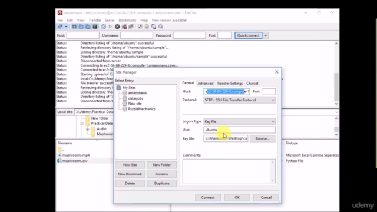The image size is (377, 212).
Task: Focus the quickconnect Username field
Action: pos(136,35)
